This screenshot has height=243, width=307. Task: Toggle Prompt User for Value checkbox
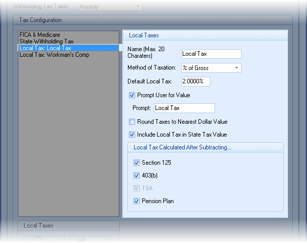[133, 95]
